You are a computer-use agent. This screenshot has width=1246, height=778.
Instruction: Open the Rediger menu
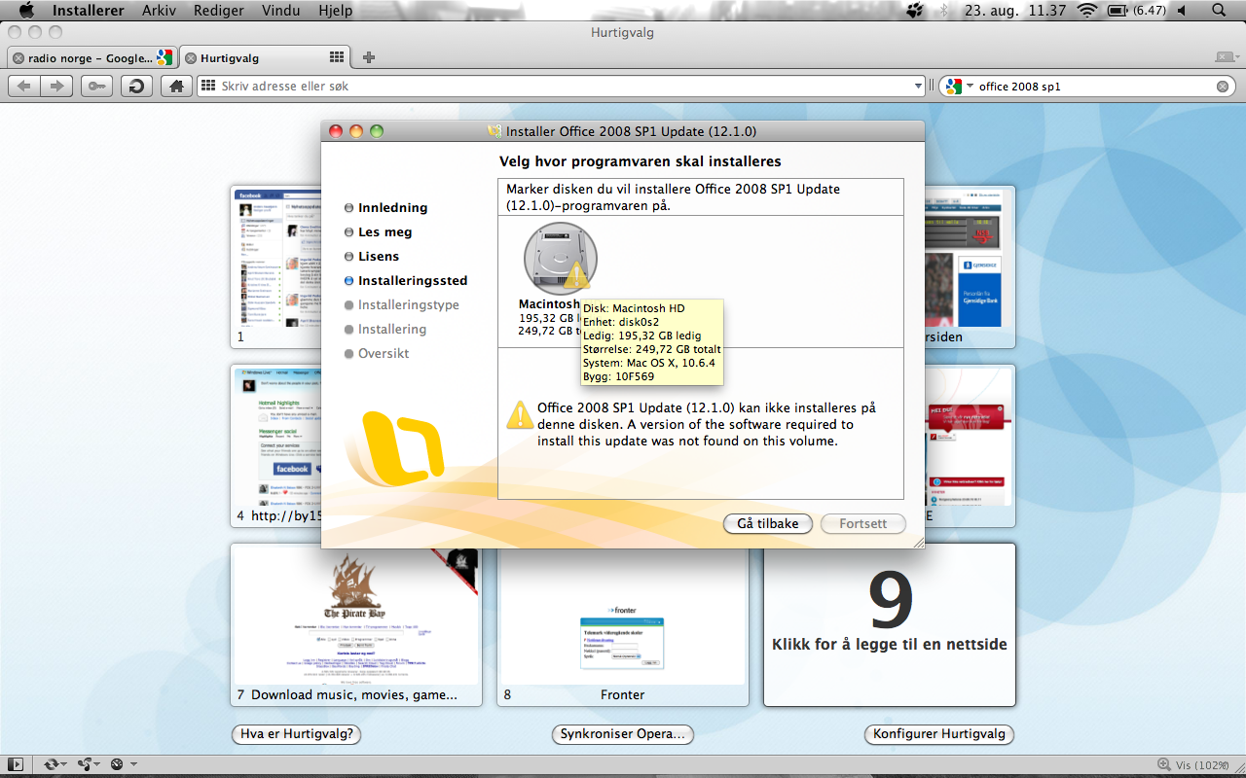coord(219,11)
